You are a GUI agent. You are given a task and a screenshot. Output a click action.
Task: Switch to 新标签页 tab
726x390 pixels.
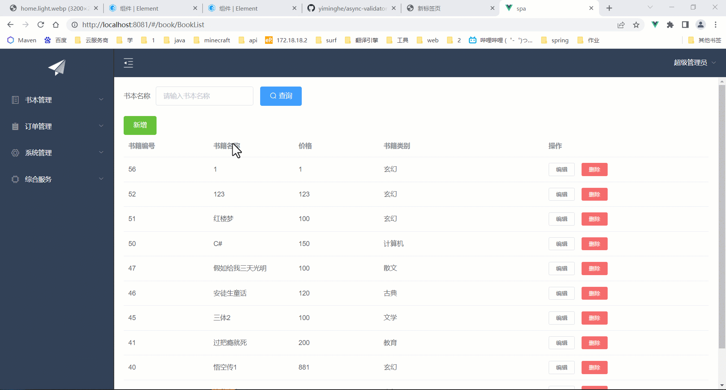point(451,8)
